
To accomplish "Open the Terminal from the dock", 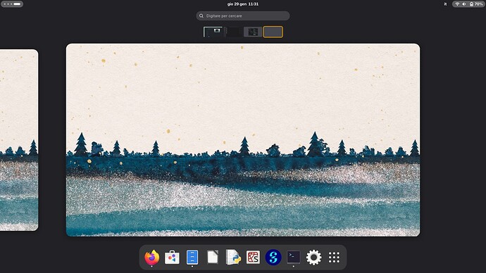I will 294,258.
